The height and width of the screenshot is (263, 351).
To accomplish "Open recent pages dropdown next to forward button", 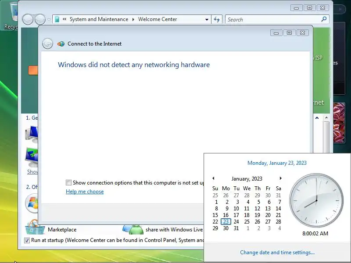I will click(49, 19).
